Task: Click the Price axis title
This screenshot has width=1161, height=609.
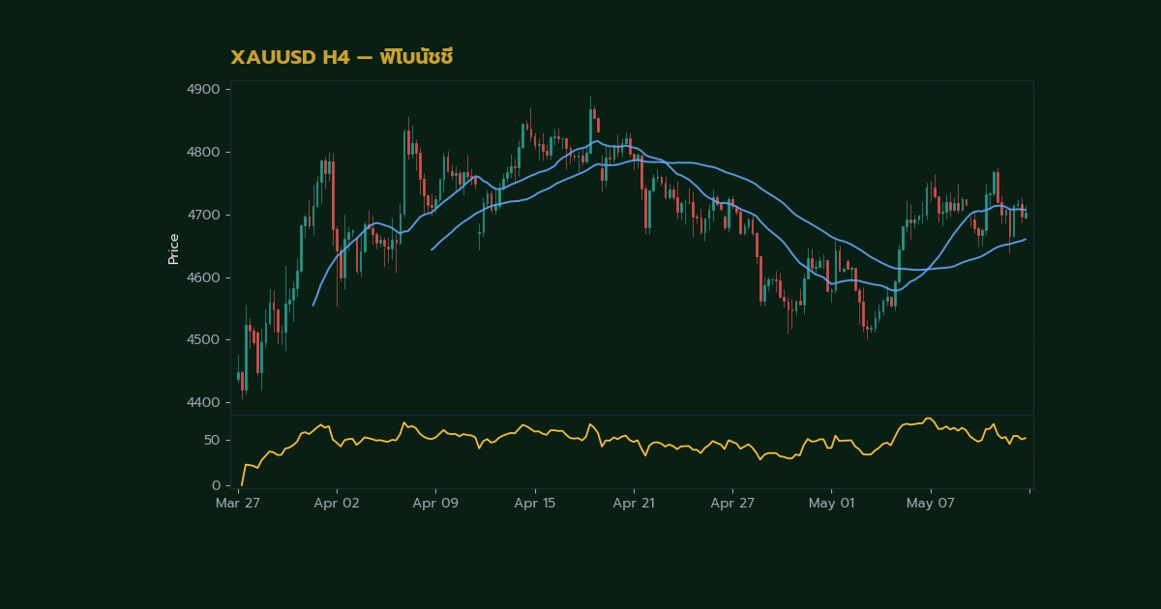Action: pyautogui.click(x=174, y=248)
